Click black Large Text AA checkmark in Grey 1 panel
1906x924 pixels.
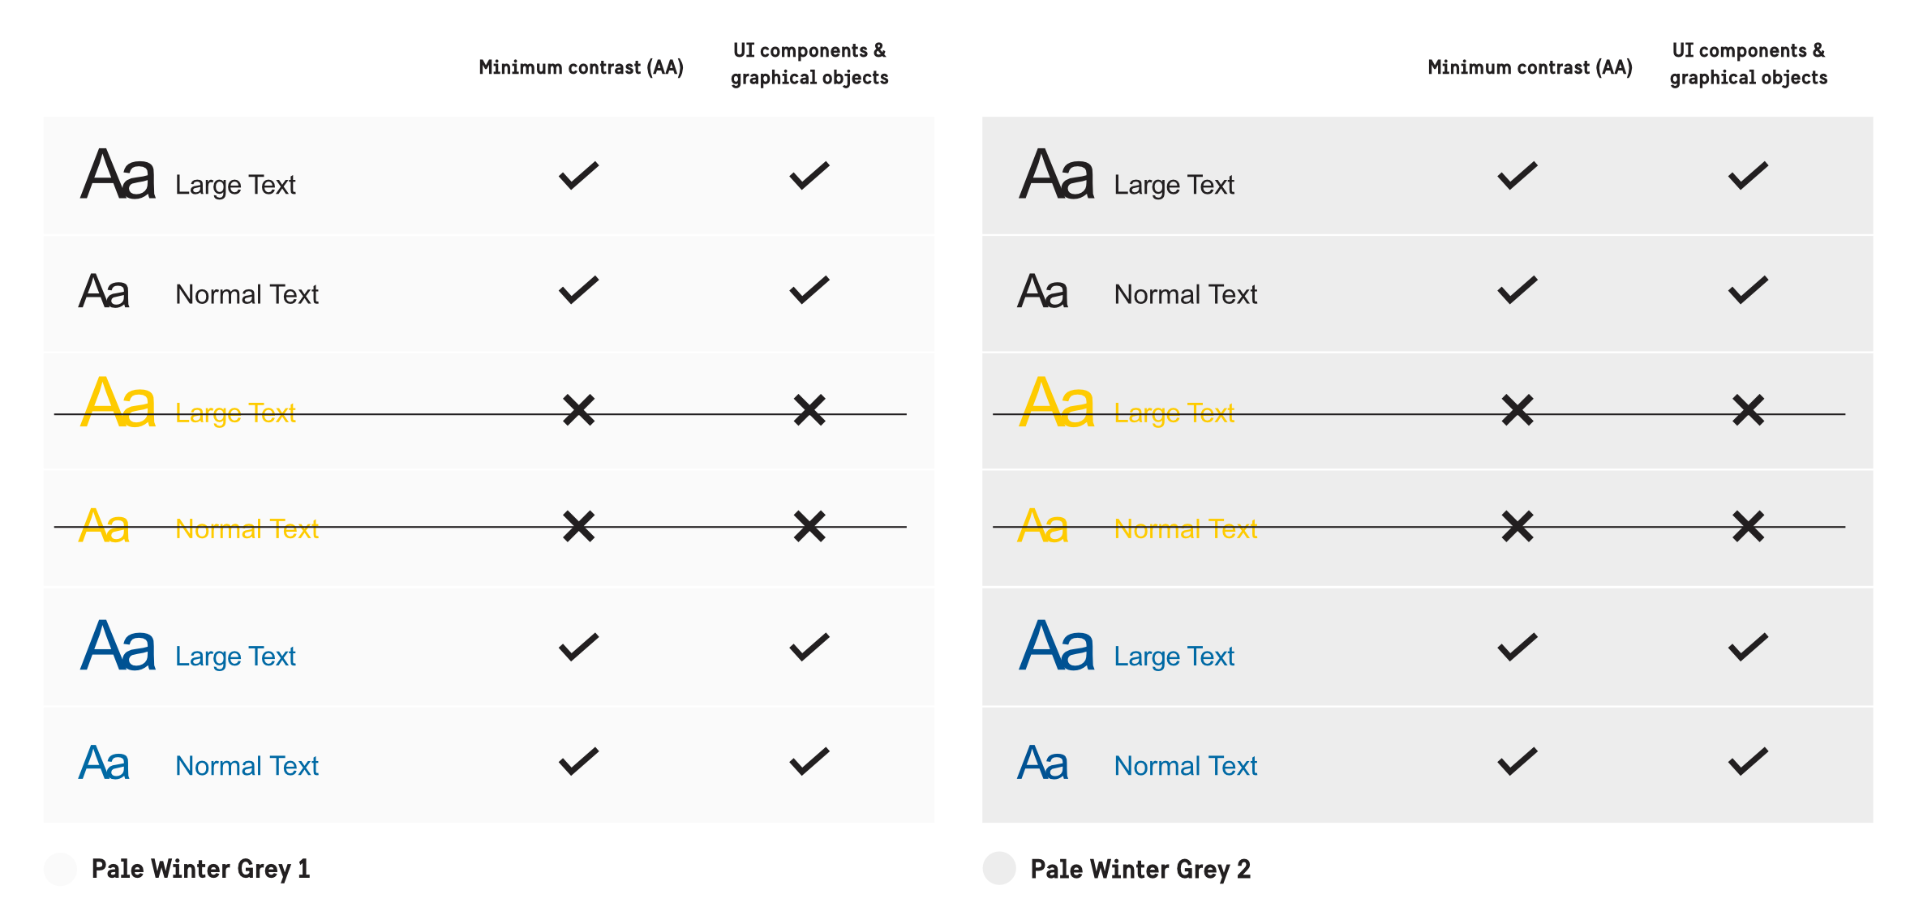pyautogui.click(x=578, y=175)
